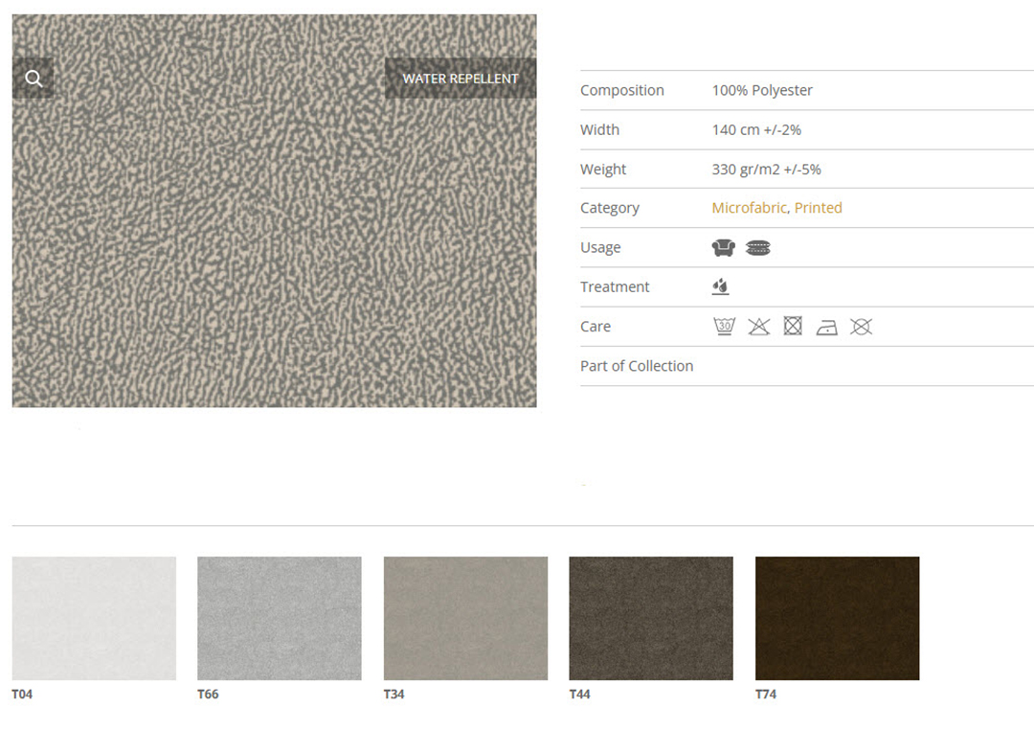Select the T74 dark chocolate swatch

[837, 618]
